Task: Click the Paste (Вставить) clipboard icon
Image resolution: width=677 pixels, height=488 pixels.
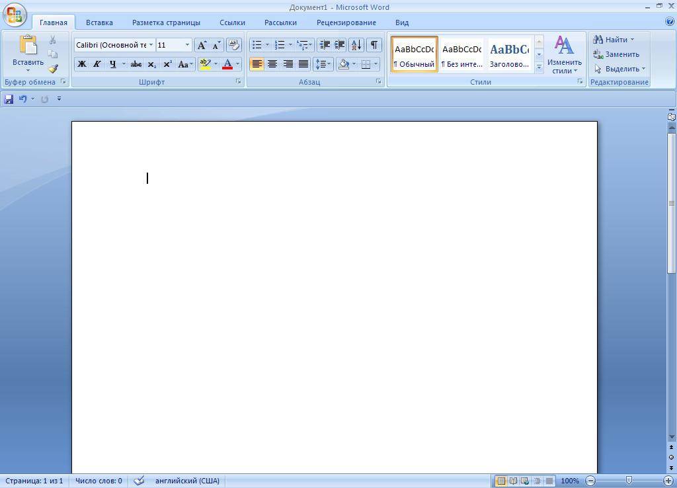Action: pyautogui.click(x=28, y=46)
